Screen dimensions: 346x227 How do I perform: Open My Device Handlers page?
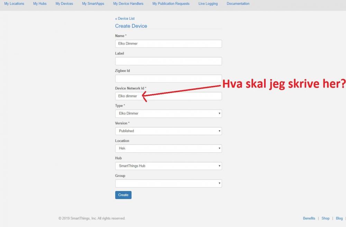coord(128,4)
